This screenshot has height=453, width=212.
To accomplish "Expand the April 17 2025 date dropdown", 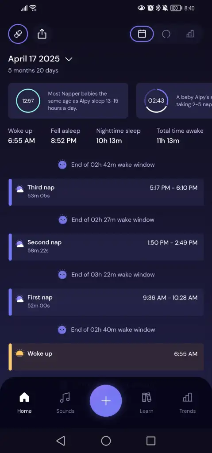I will click(69, 59).
